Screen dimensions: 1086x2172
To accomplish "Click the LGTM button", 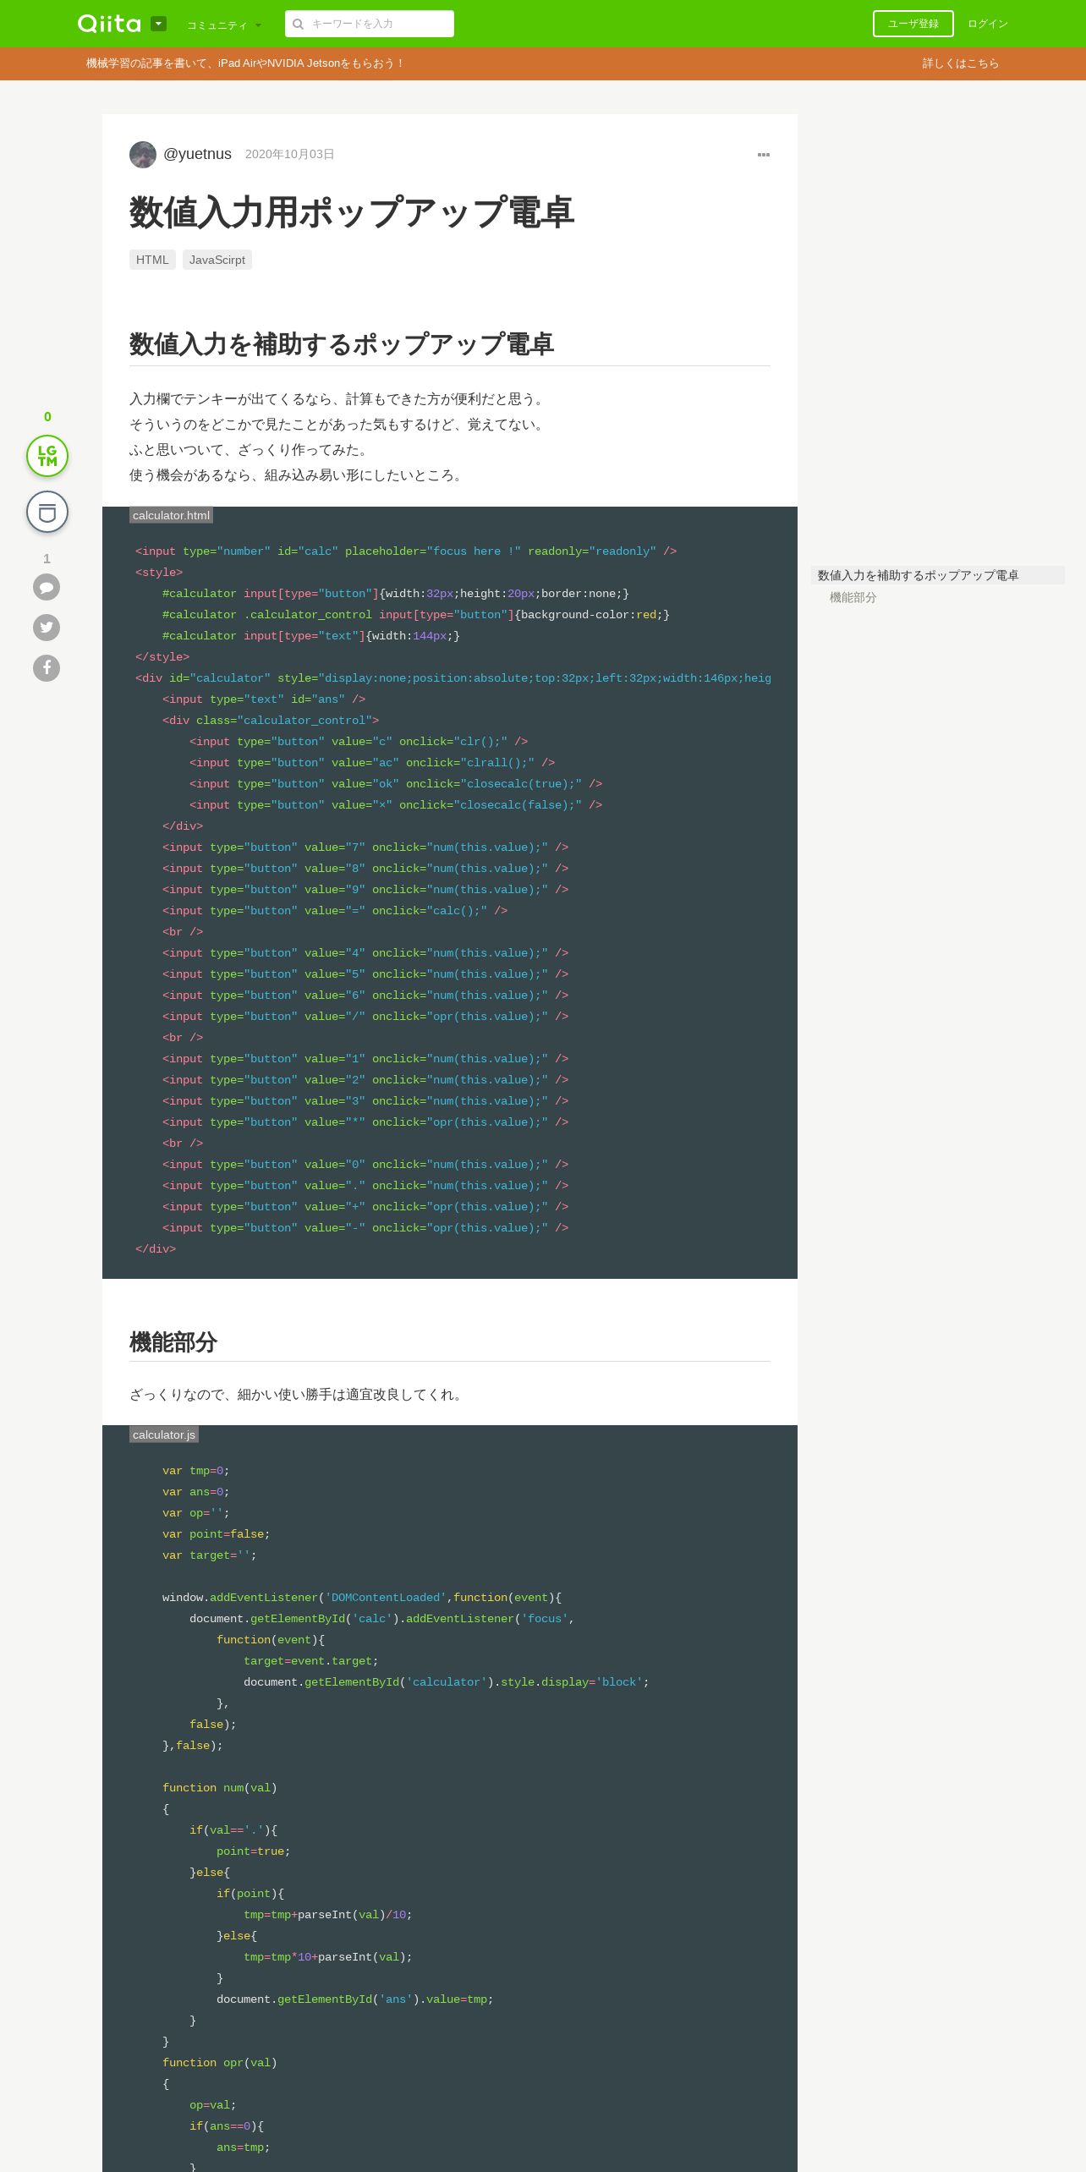I will coord(47,456).
